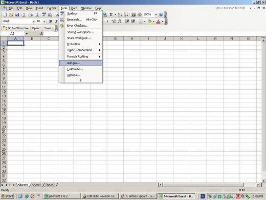Toggle Bold formatting
This screenshot has width=266, height=200.
51,21
